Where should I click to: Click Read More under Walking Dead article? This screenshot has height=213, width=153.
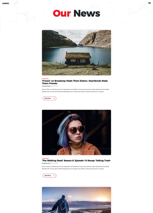49,176
